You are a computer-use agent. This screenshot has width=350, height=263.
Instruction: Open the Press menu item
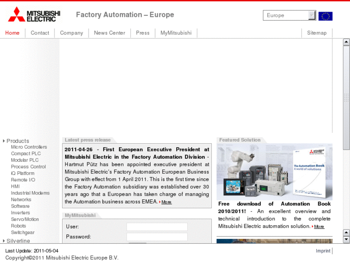coord(143,33)
